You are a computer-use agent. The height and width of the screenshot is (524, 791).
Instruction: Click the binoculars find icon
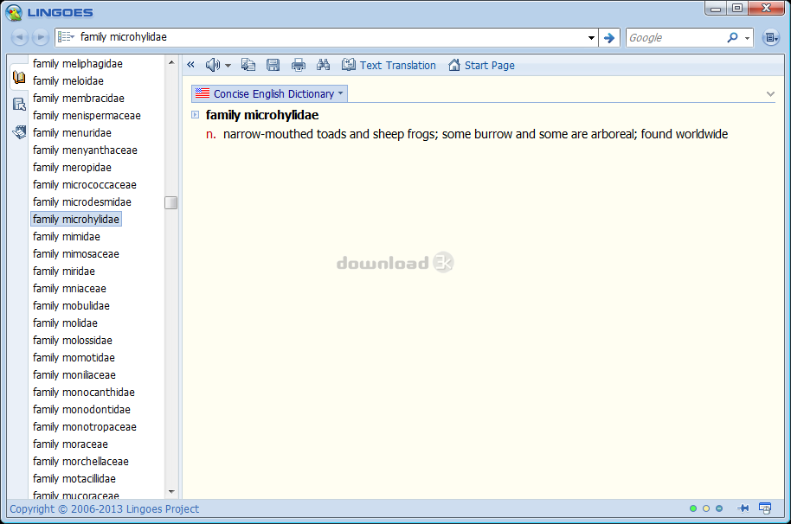click(x=323, y=65)
